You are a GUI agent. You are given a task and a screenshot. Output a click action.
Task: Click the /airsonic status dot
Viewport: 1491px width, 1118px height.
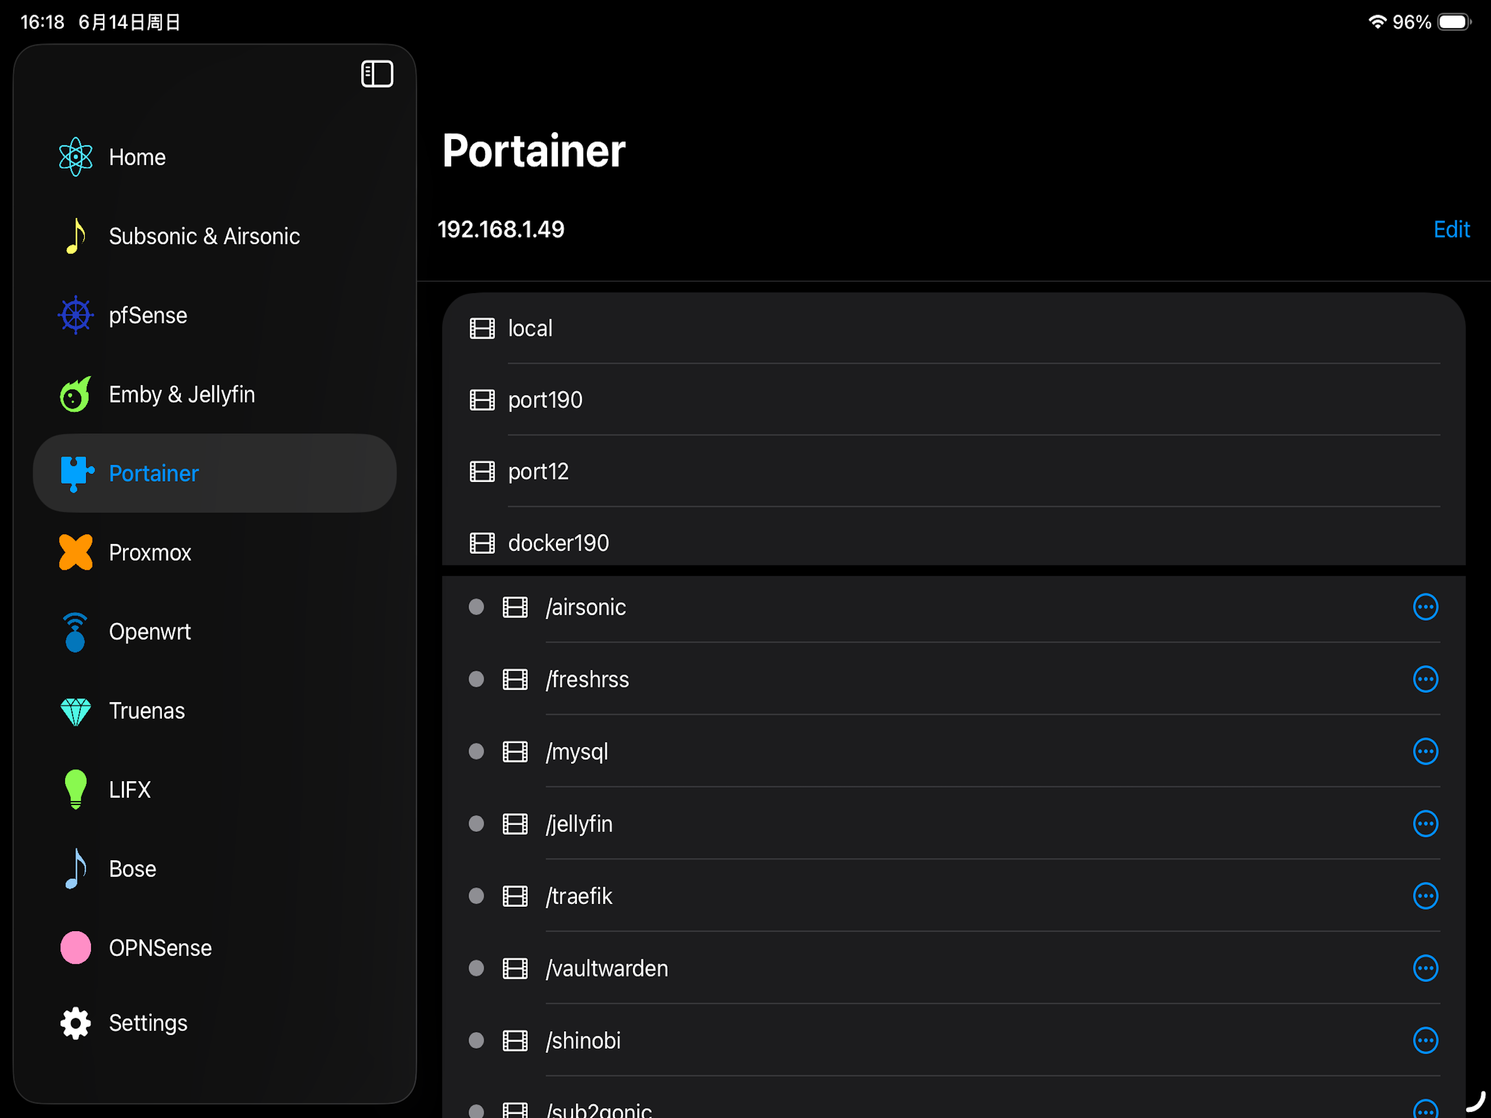pos(477,607)
